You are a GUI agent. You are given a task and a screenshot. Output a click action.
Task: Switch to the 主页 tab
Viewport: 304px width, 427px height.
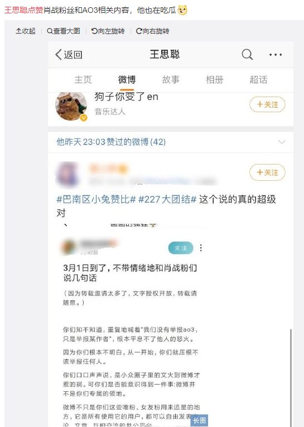83,80
